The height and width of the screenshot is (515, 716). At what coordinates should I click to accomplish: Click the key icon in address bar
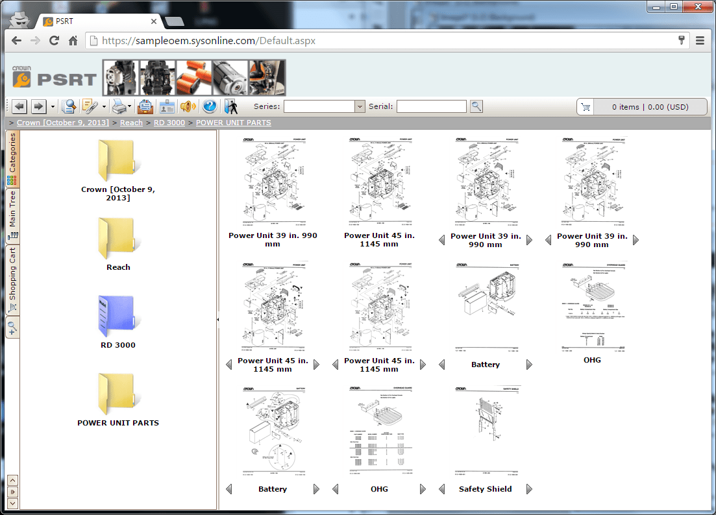pyautogui.click(x=682, y=40)
